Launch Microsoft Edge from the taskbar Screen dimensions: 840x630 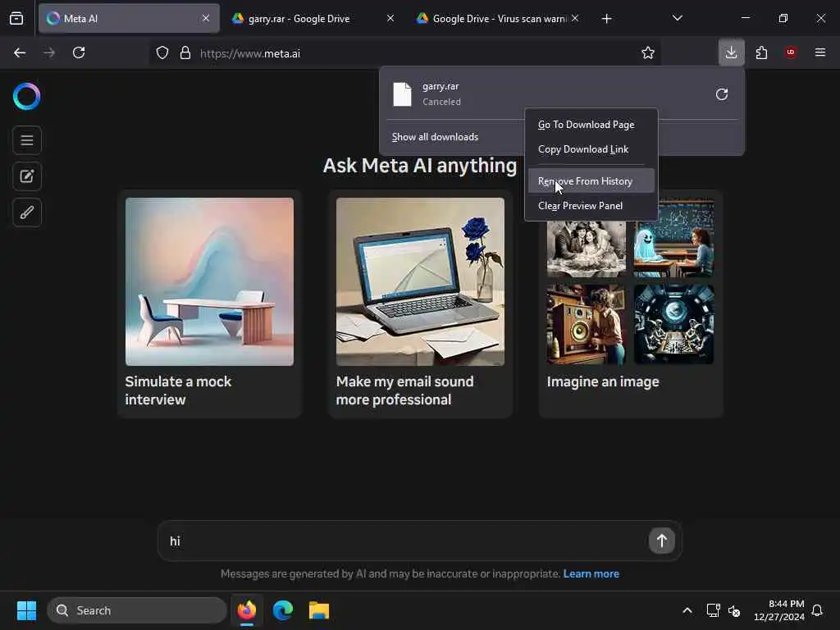pos(283,610)
